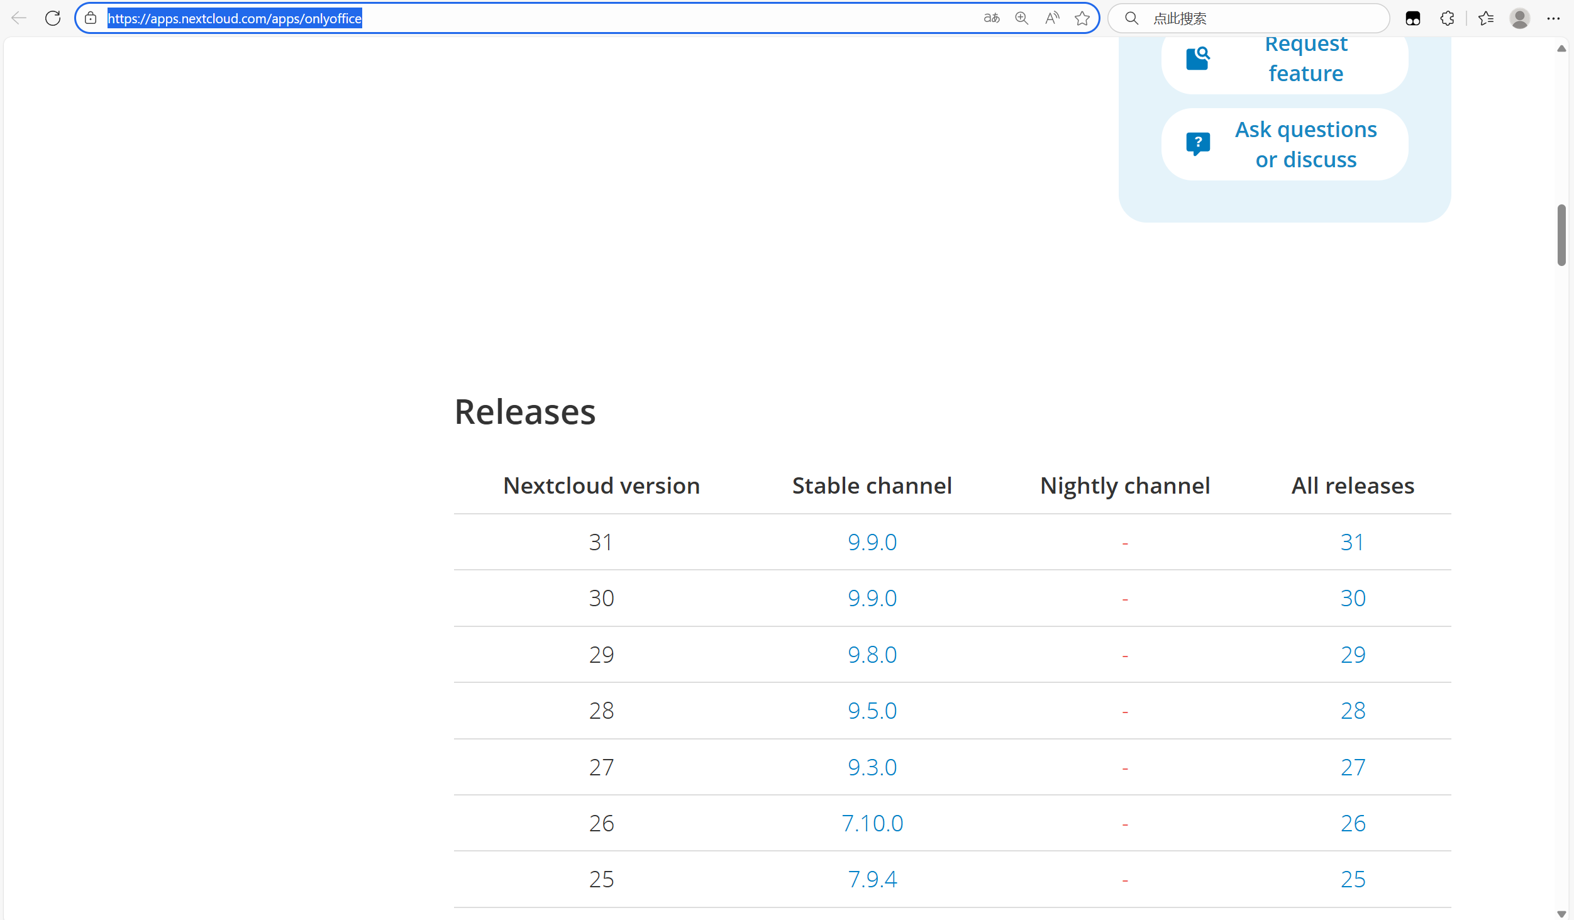
Task: Open the browser profile avatar
Action: tap(1521, 18)
